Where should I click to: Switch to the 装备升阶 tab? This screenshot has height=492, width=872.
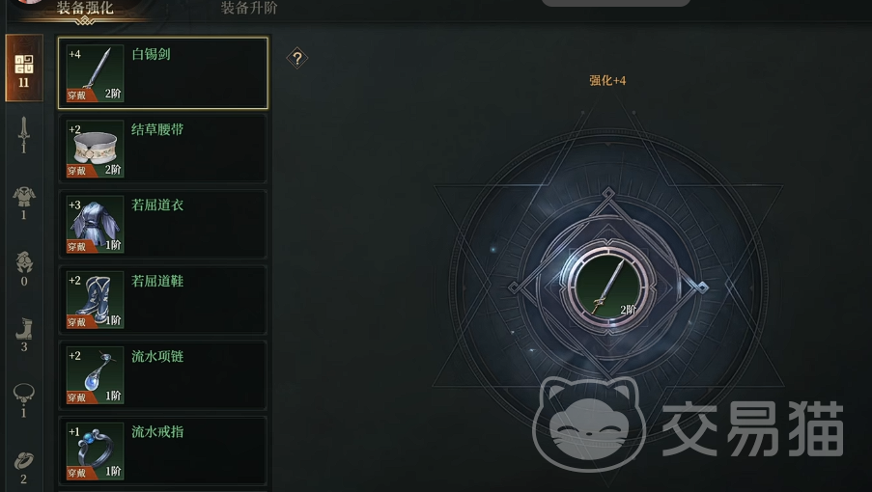[249, 8]
